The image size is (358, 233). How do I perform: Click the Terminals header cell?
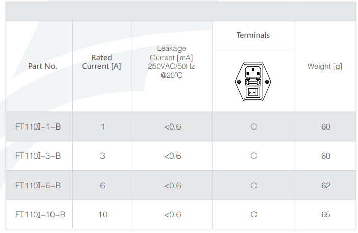coord(253,35)
